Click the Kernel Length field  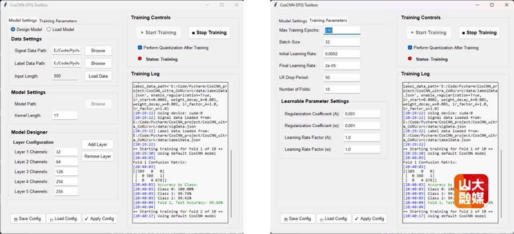tap(65, 116)
